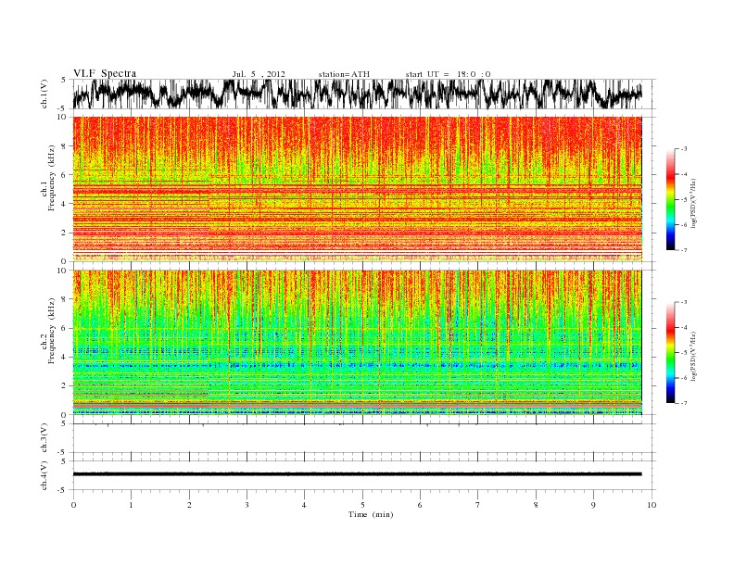Click the "station=ATH" header label
Image resolution: width=734 pixels, height=567 pixels.
[x=344, y=74]
